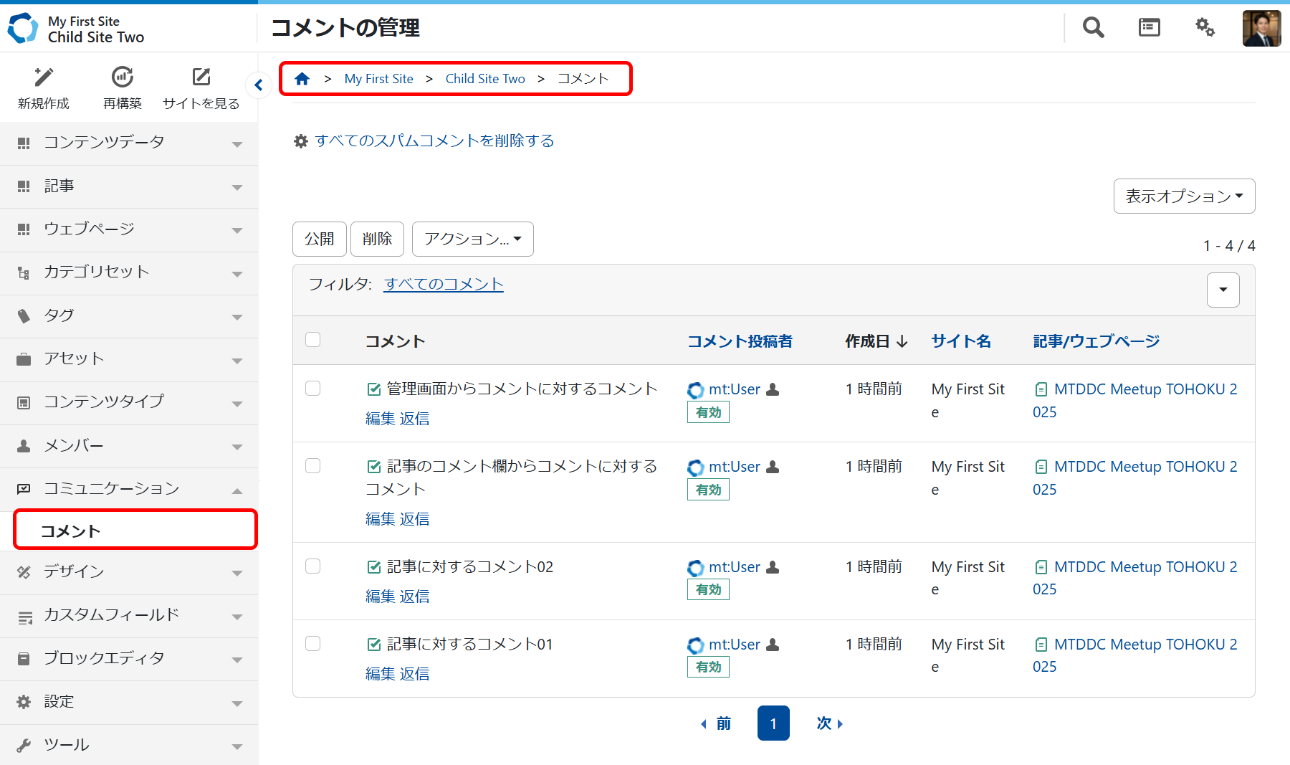
Task: Check the 記事に対するコメント02 row checkbox
Action: 313,566
